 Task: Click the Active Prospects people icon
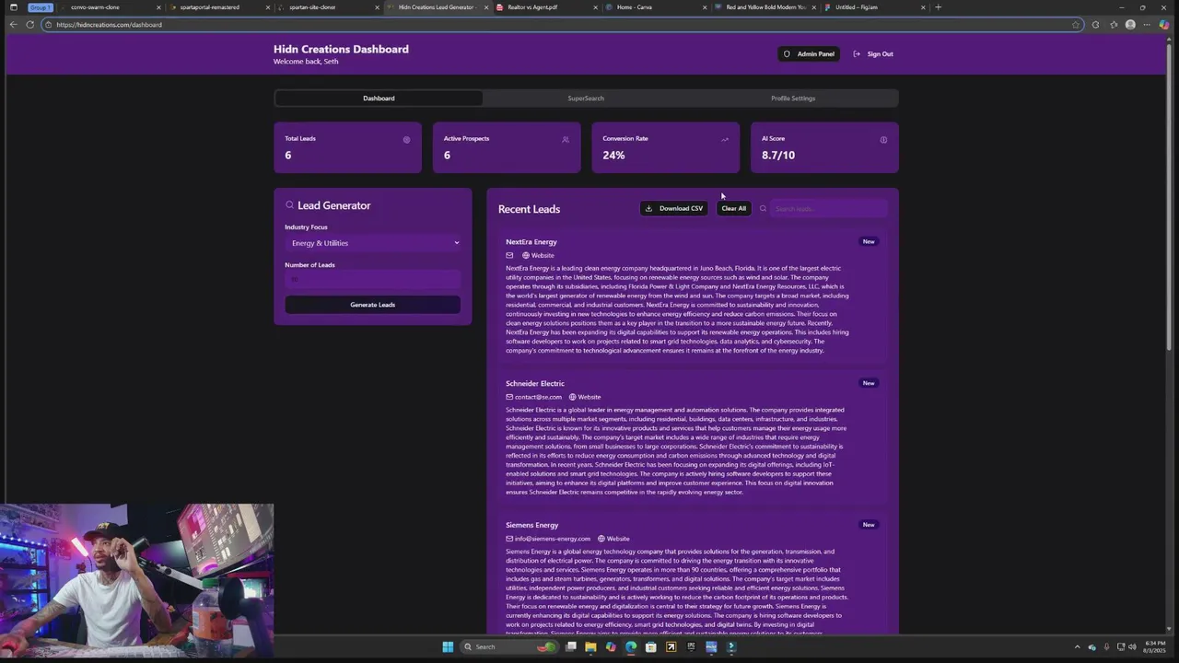click(566, 140)
